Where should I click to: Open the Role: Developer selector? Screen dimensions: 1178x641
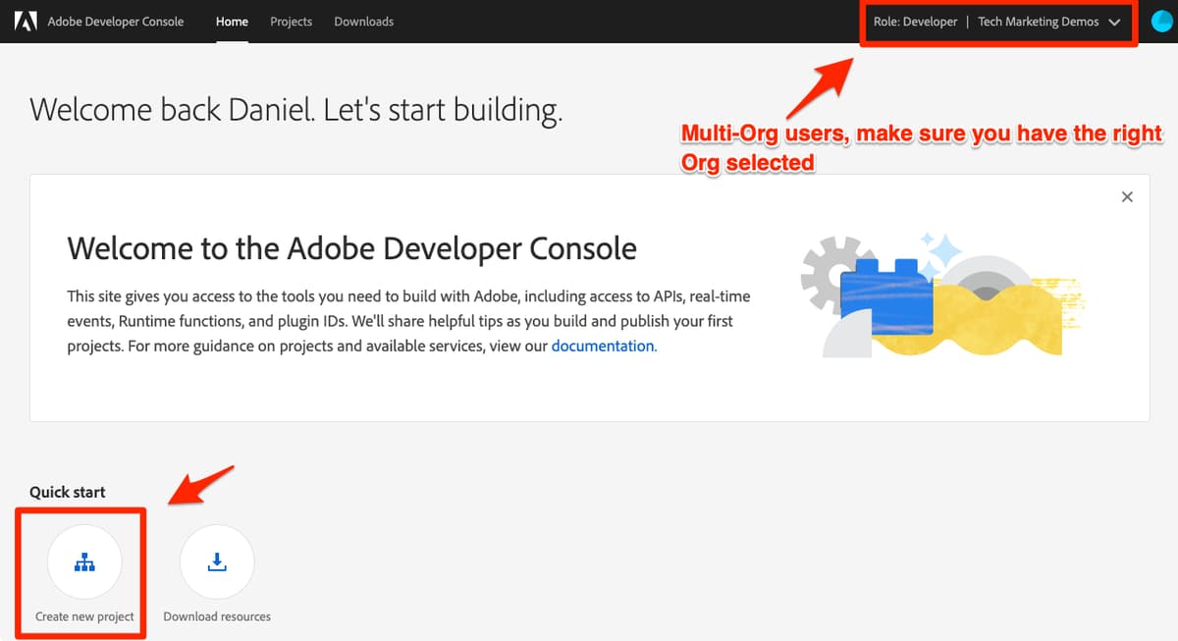(915, 21)
